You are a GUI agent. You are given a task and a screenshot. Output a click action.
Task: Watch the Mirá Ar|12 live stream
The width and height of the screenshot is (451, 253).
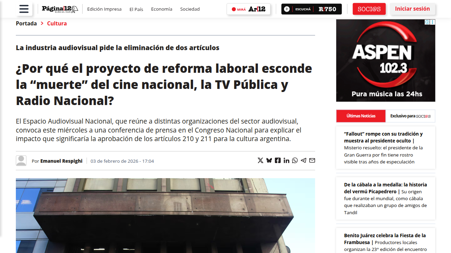248,9
